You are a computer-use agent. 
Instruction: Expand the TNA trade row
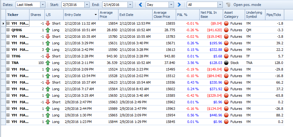pos(8,63)
